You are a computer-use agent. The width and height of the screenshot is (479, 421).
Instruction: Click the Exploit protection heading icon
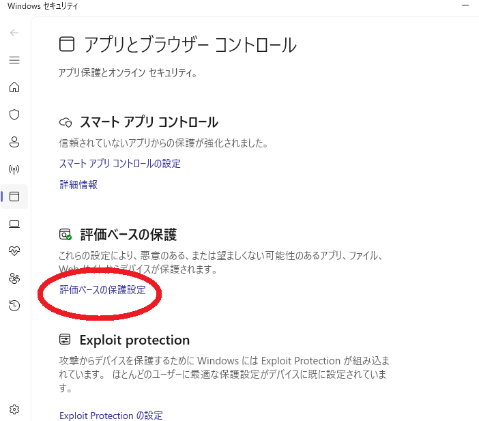[66, 340]
